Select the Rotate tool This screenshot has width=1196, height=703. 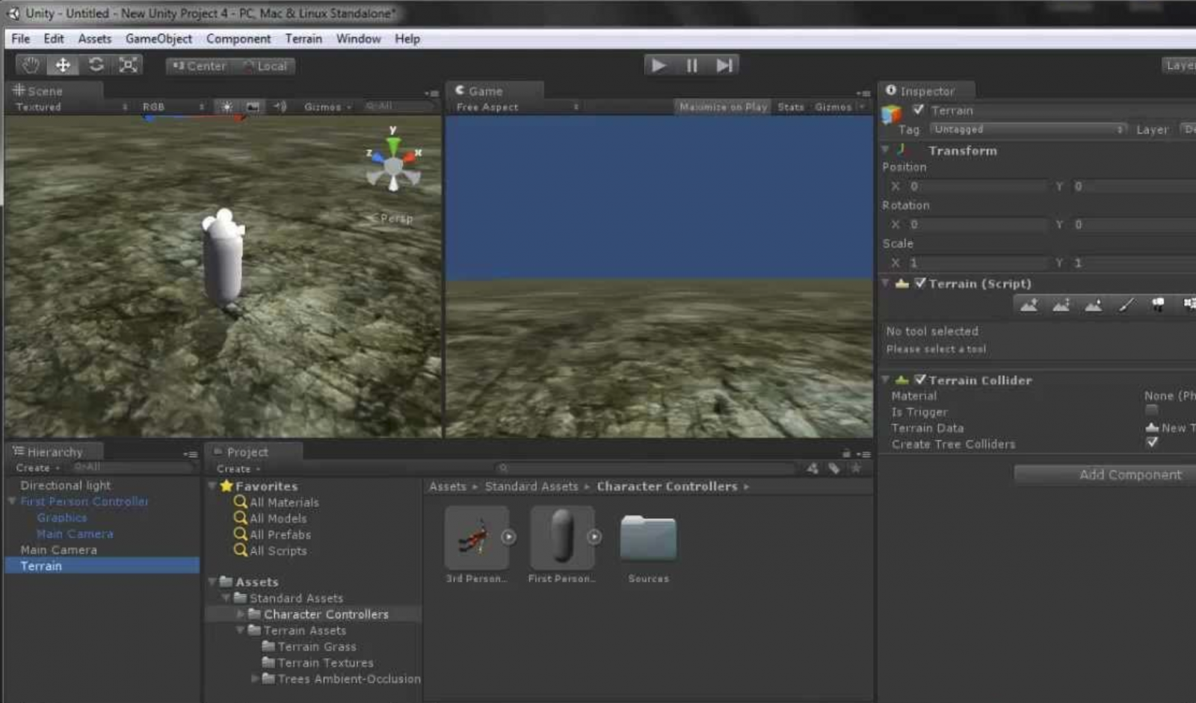pos(96,65)
